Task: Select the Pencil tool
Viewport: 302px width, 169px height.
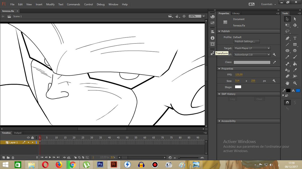Action: point(287,57)
